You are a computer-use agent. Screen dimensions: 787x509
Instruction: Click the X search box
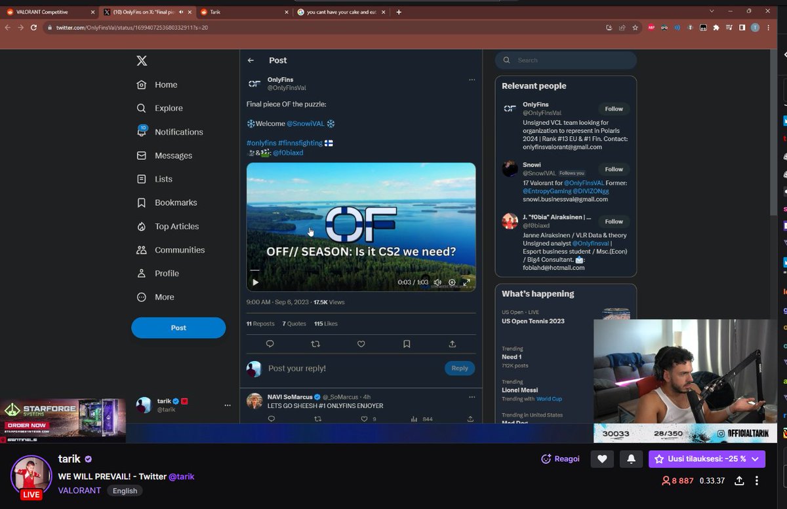(566, 60)
